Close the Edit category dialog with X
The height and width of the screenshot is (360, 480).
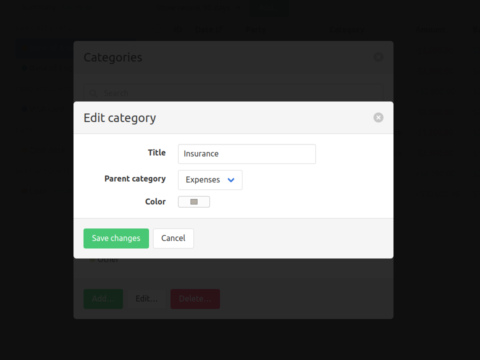click(378, 117)
